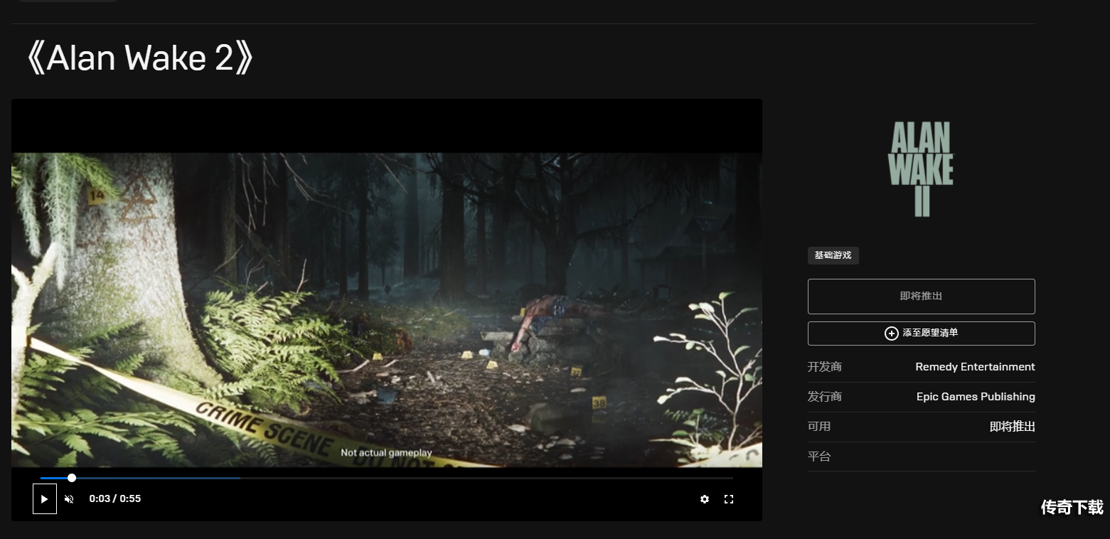Grab the white video progress handle
Viewport: 1110px width, 539px height.
click(x=72, y=478)
